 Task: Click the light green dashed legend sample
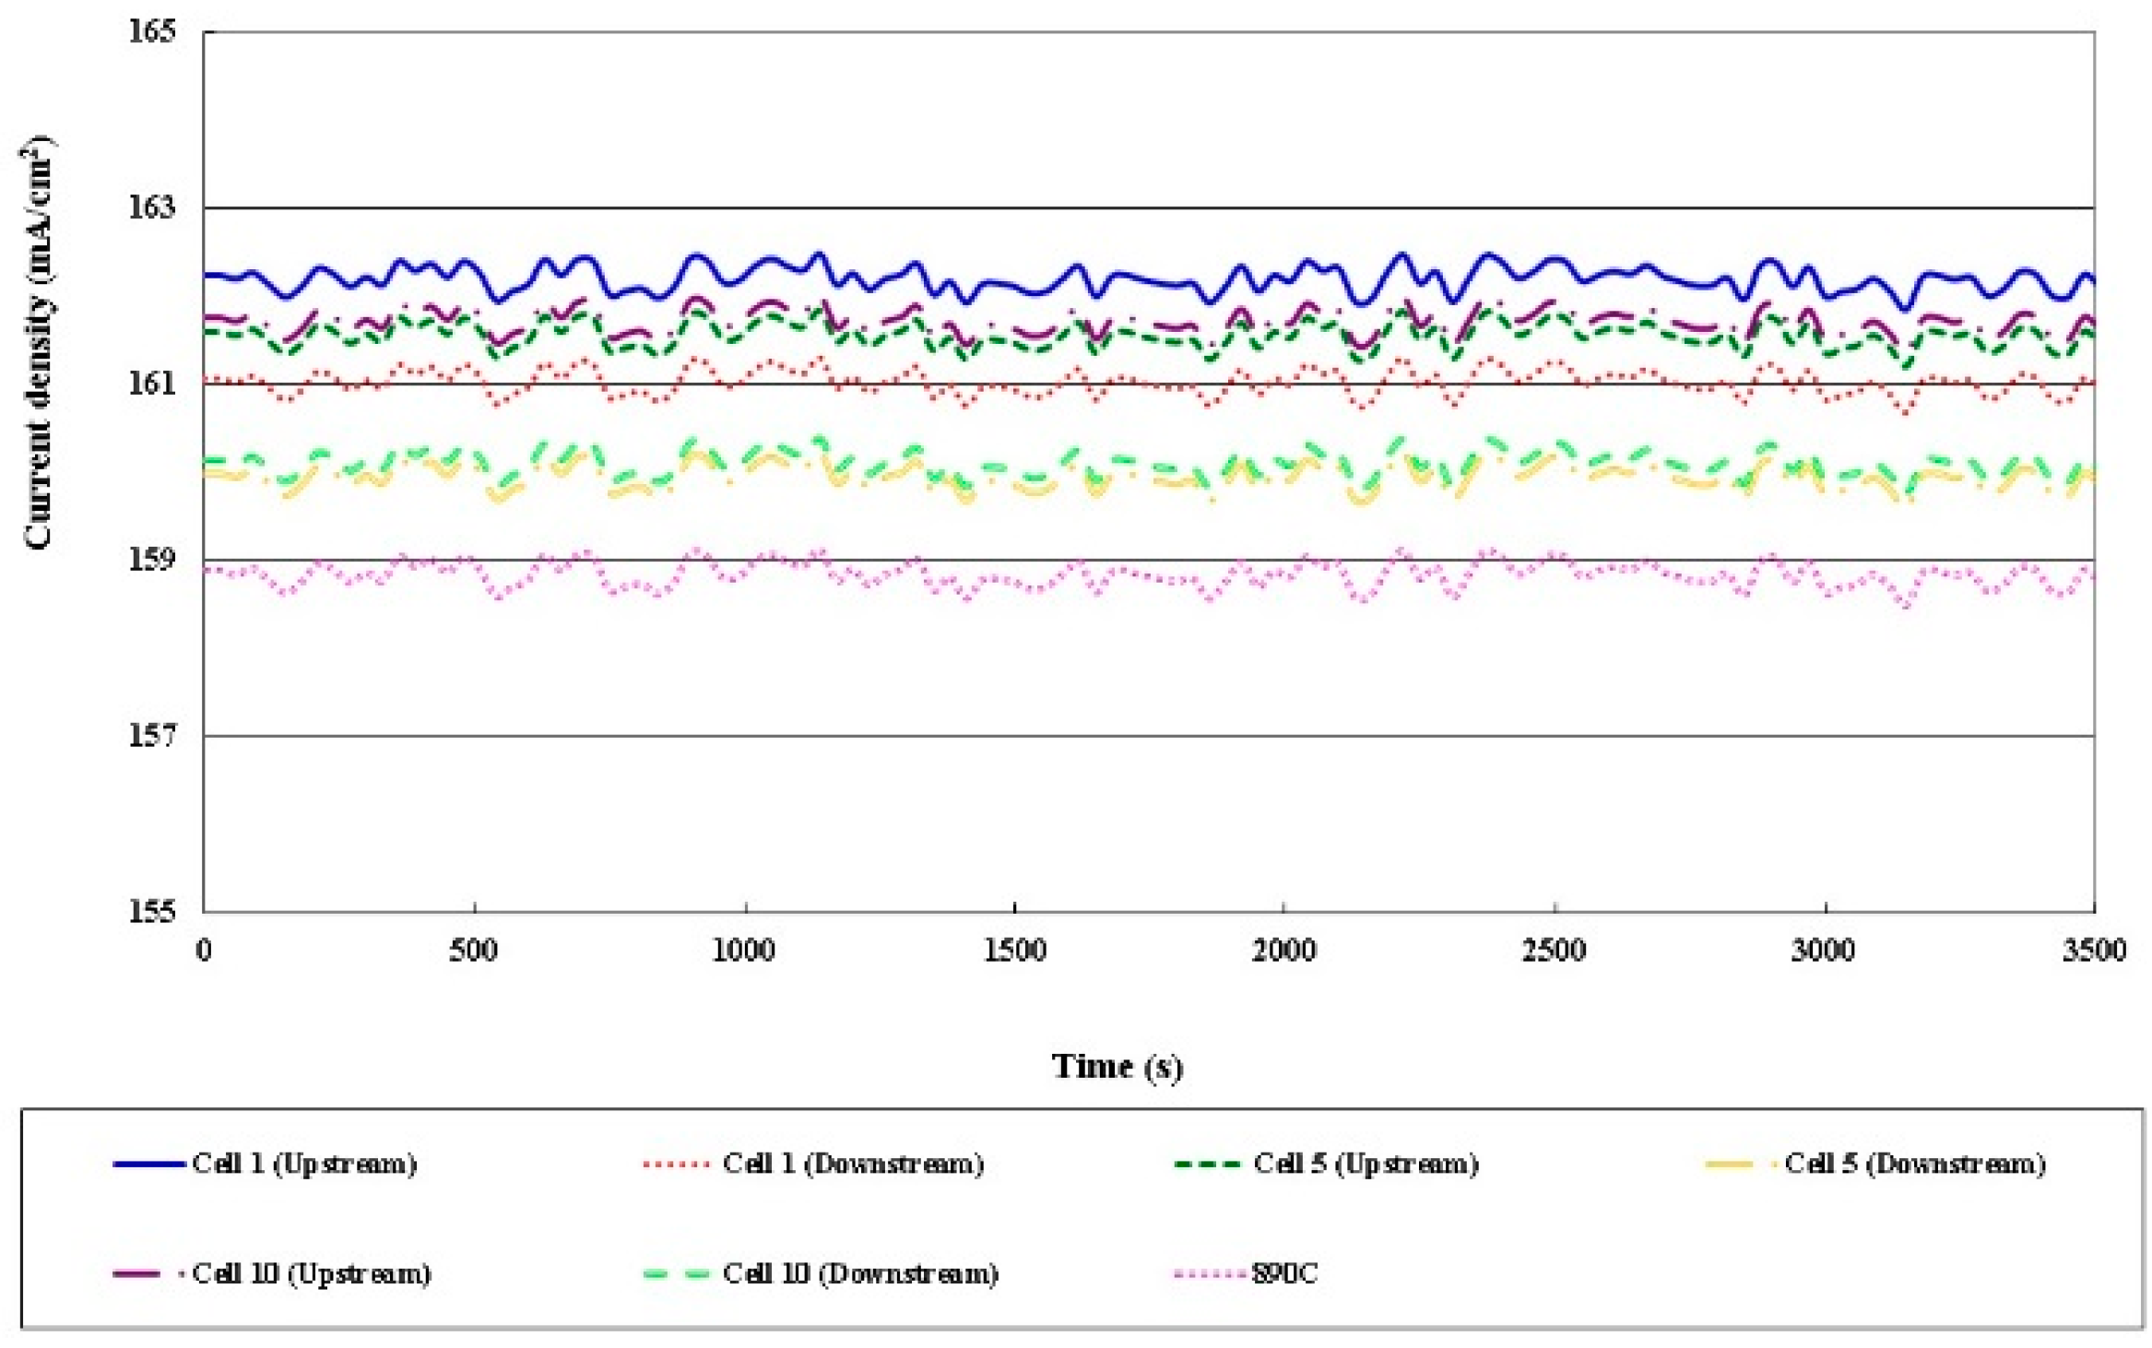(x=677, y=1274)
